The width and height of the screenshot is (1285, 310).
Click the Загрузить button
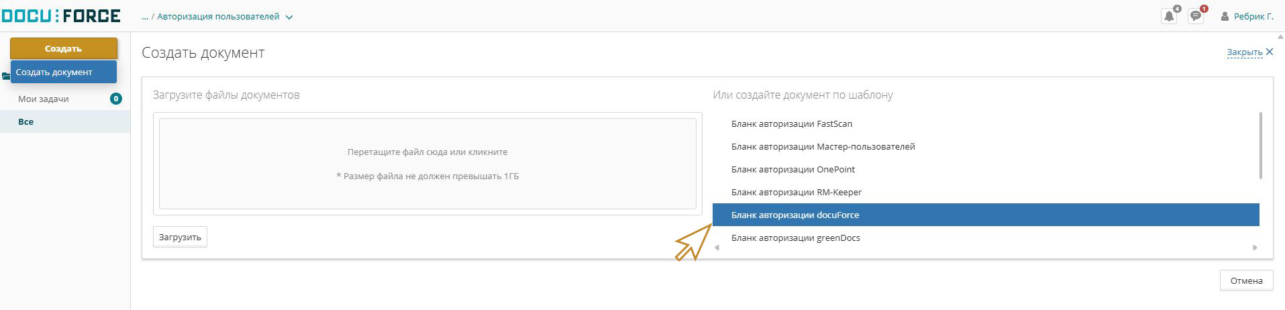pyautogui.click(x=180, y=237)
